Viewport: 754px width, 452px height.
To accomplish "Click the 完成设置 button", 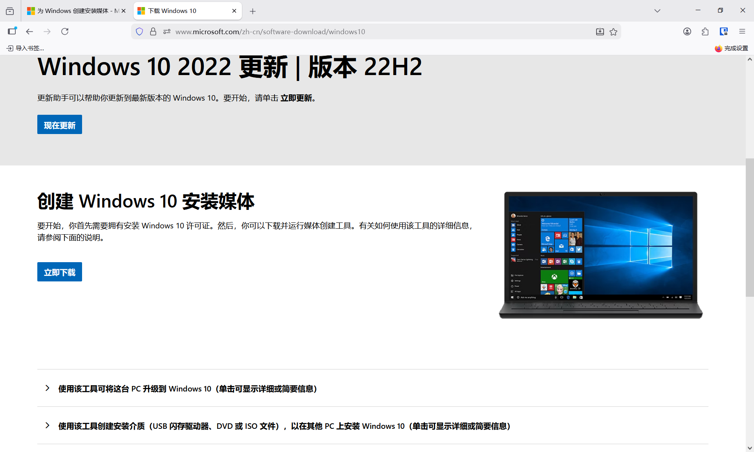I will (x=731, y=48).
